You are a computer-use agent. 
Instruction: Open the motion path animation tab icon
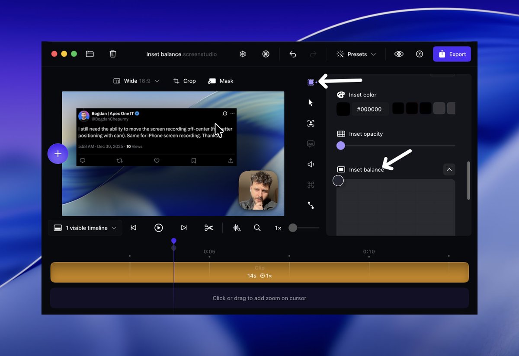click(311, 205)
